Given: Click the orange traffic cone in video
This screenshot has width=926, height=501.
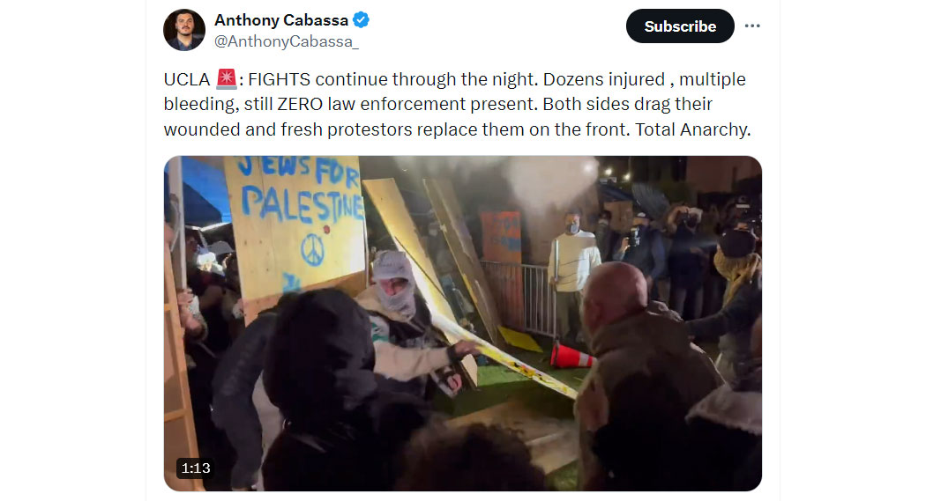Looking at the screenshot, I should pos(570,356).
